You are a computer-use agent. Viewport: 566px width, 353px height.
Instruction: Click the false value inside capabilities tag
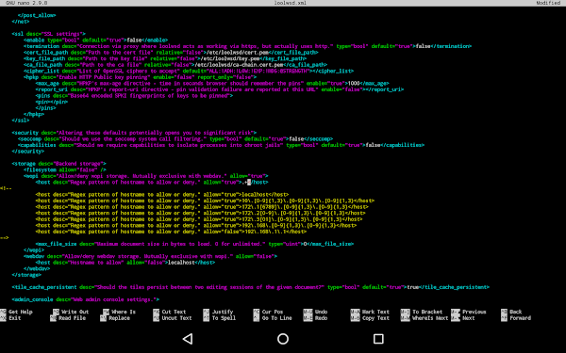click(x=373, y=145)
